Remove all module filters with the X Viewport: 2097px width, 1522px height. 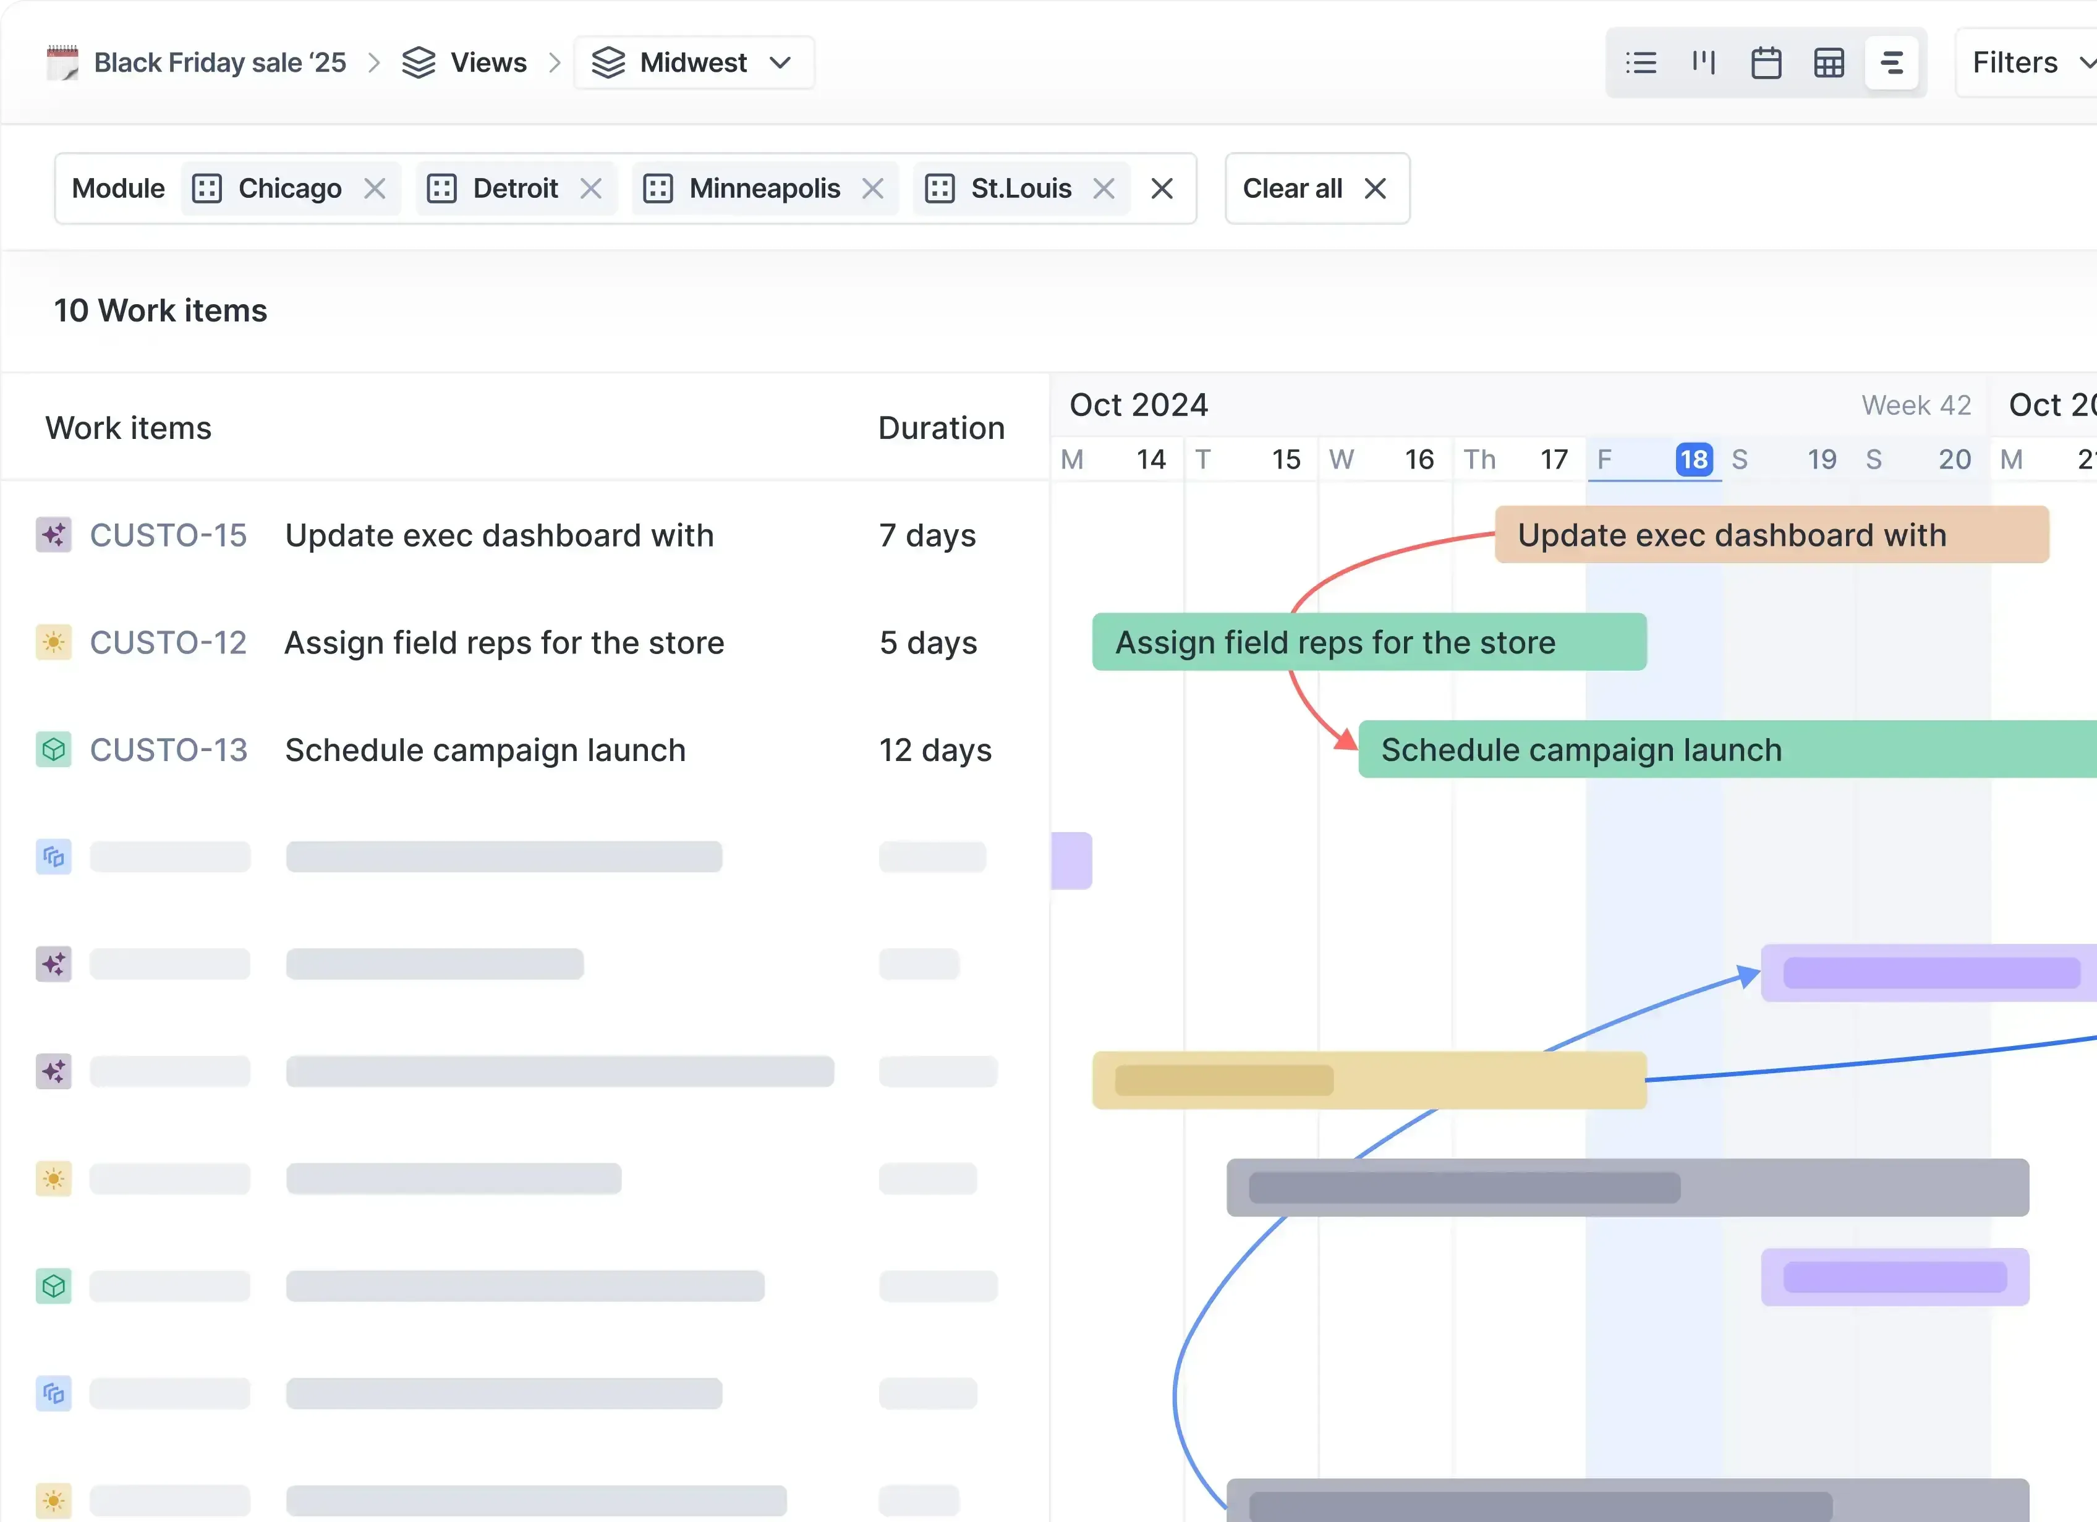1162,188
